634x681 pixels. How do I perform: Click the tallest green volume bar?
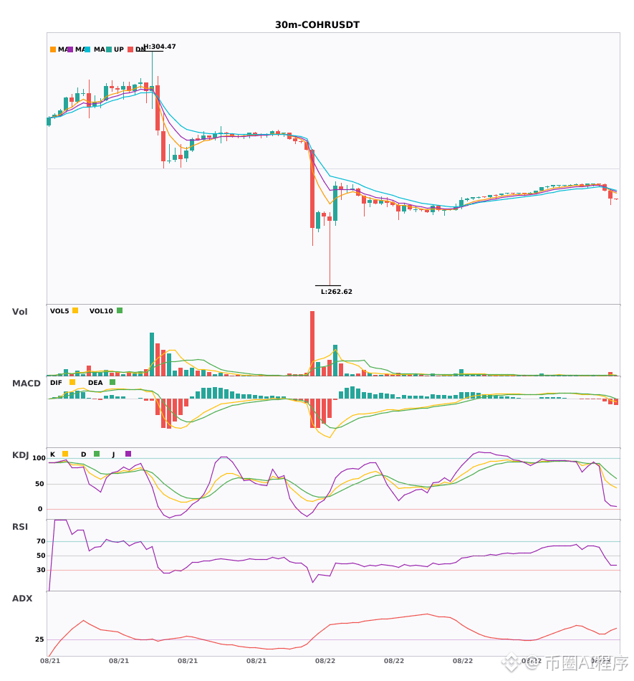pyautogui.click(x=152, y=354)
